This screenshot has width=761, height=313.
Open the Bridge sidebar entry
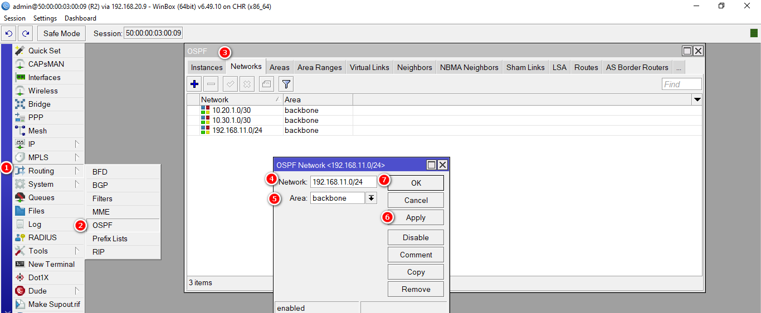tap(48, 104)
